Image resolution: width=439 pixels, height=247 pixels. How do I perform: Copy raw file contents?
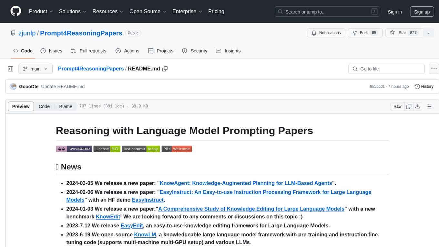[x=409, y=106]
